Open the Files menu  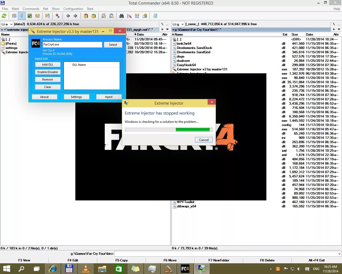click(5, 9)
